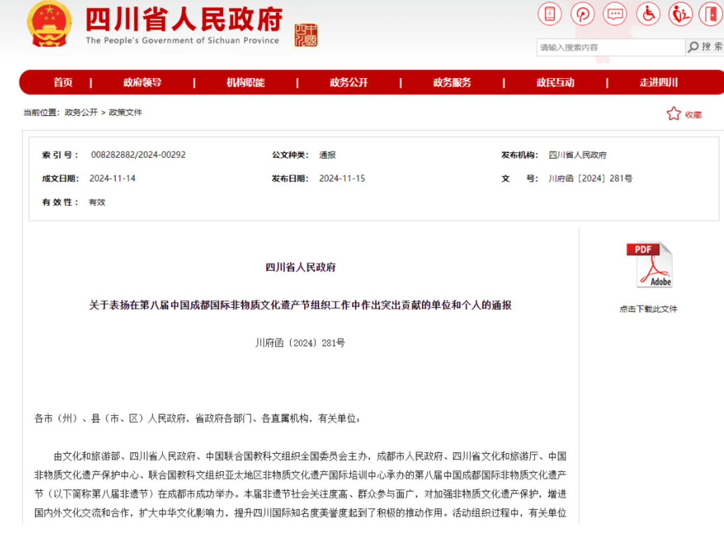Screen dimensions: 724x533
Task: Click the 政务公开 breadcrumb link
Action: (x=81, y=112)
